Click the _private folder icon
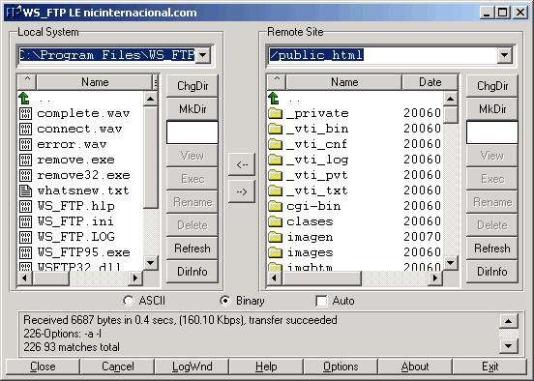534x381 pixels. click(x=275, y=113)
